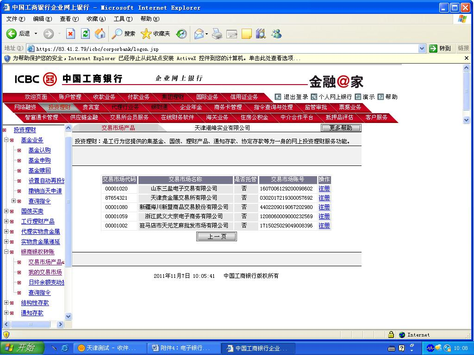Viewport: 474px width, 355px height.
Task: Close the ActiveX information bar
Action: point(467,58)
